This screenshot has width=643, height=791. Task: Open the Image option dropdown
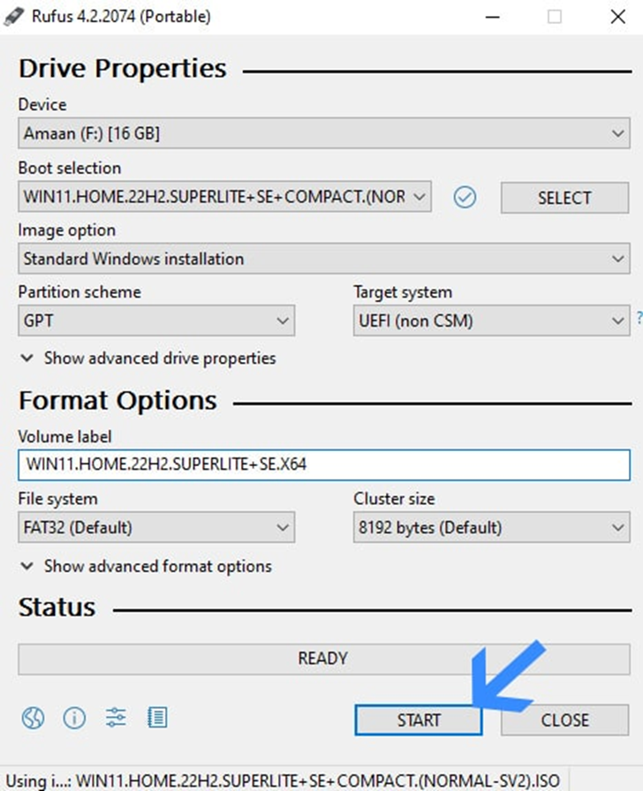(324, 259)
